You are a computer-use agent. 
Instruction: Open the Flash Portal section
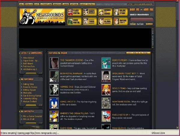pyautogui.click(x=74, y=12)
